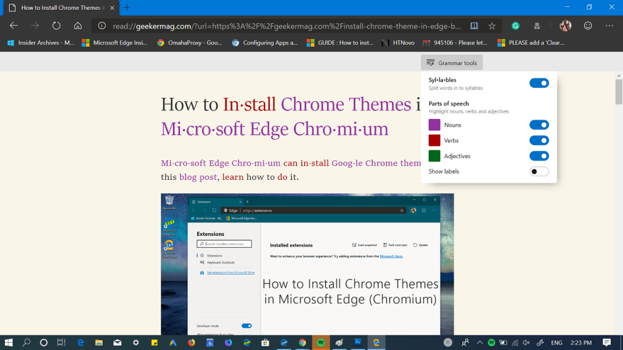
Task: Send feedback using the smiley icon
Action: [588, 26]
